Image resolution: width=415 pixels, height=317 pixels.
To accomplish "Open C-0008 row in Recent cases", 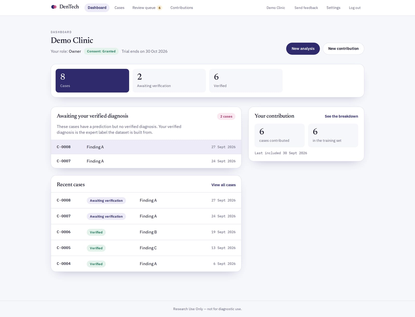I will (x=146, y=200).
